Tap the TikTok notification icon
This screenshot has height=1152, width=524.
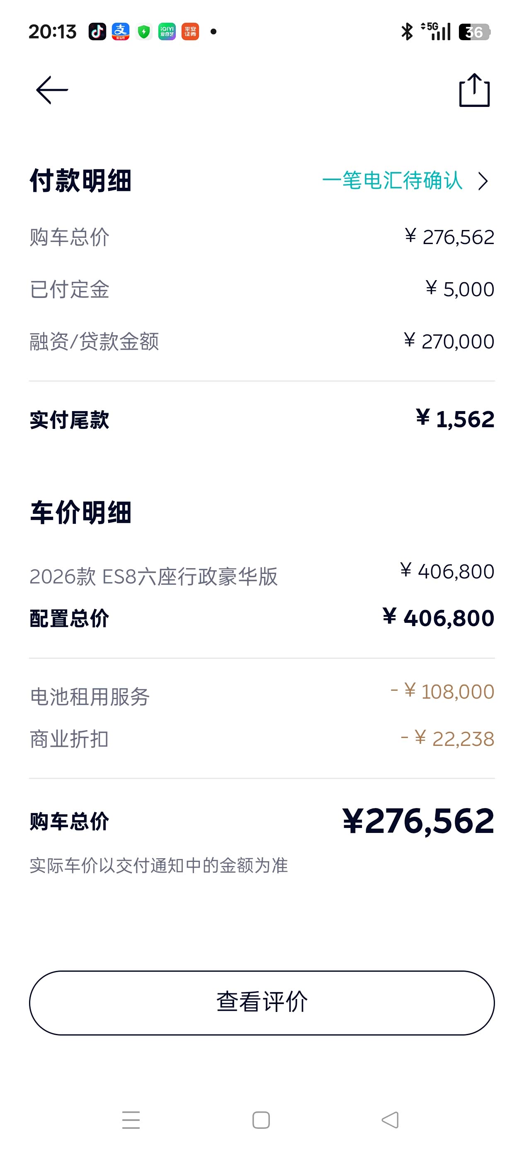pyautogui.click(x=97, y=32)
